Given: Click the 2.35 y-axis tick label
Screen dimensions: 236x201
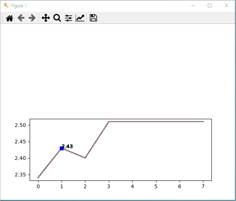Looking at the screenshot, I should [x=20, y=175].
